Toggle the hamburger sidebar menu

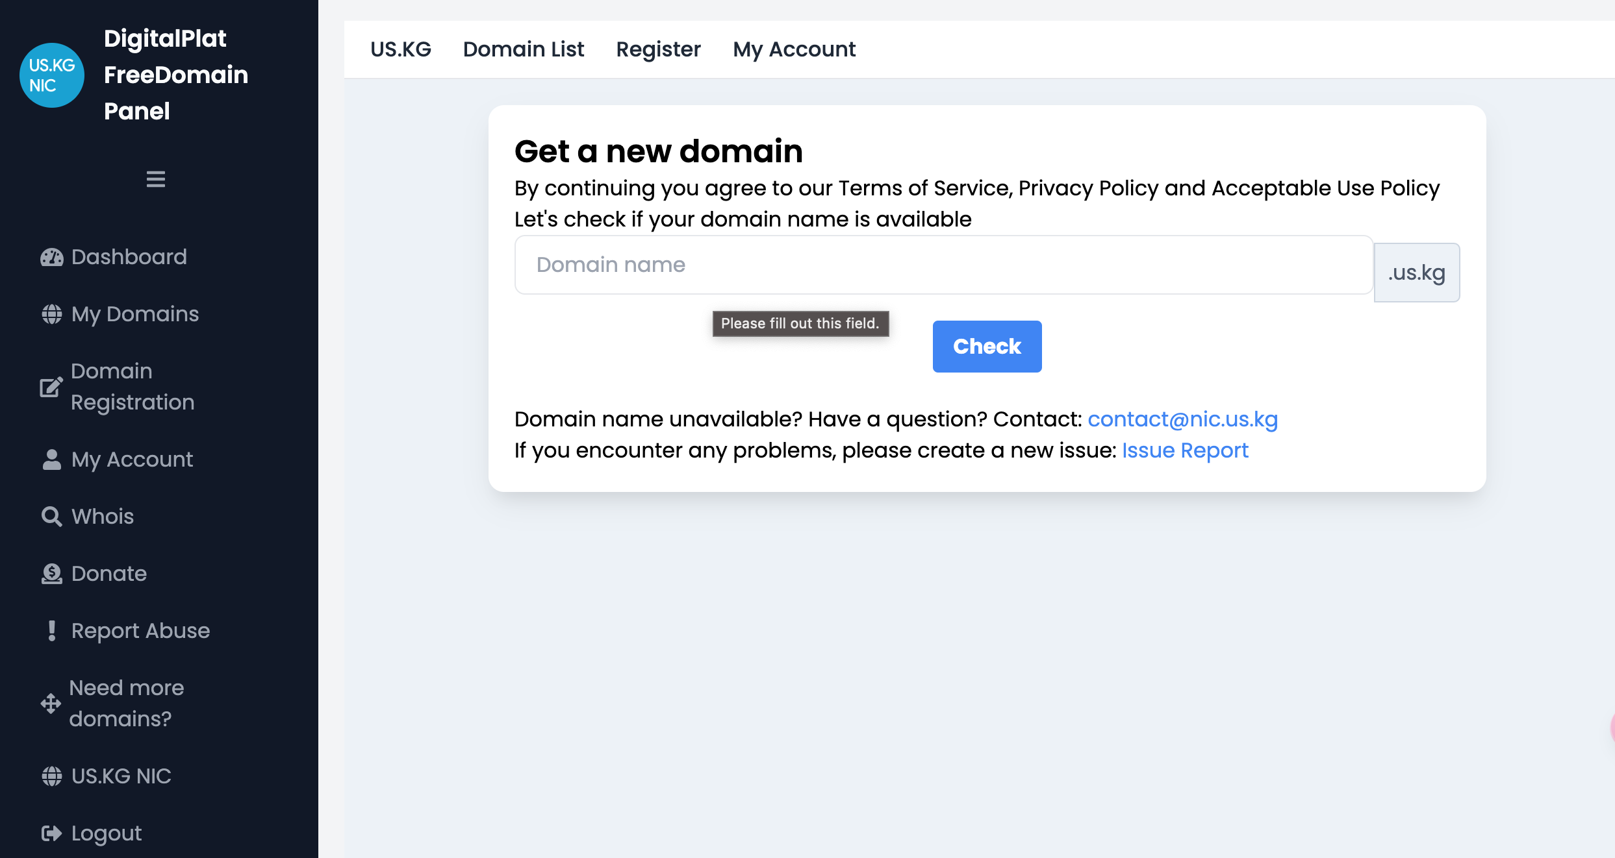click(156, 179)
